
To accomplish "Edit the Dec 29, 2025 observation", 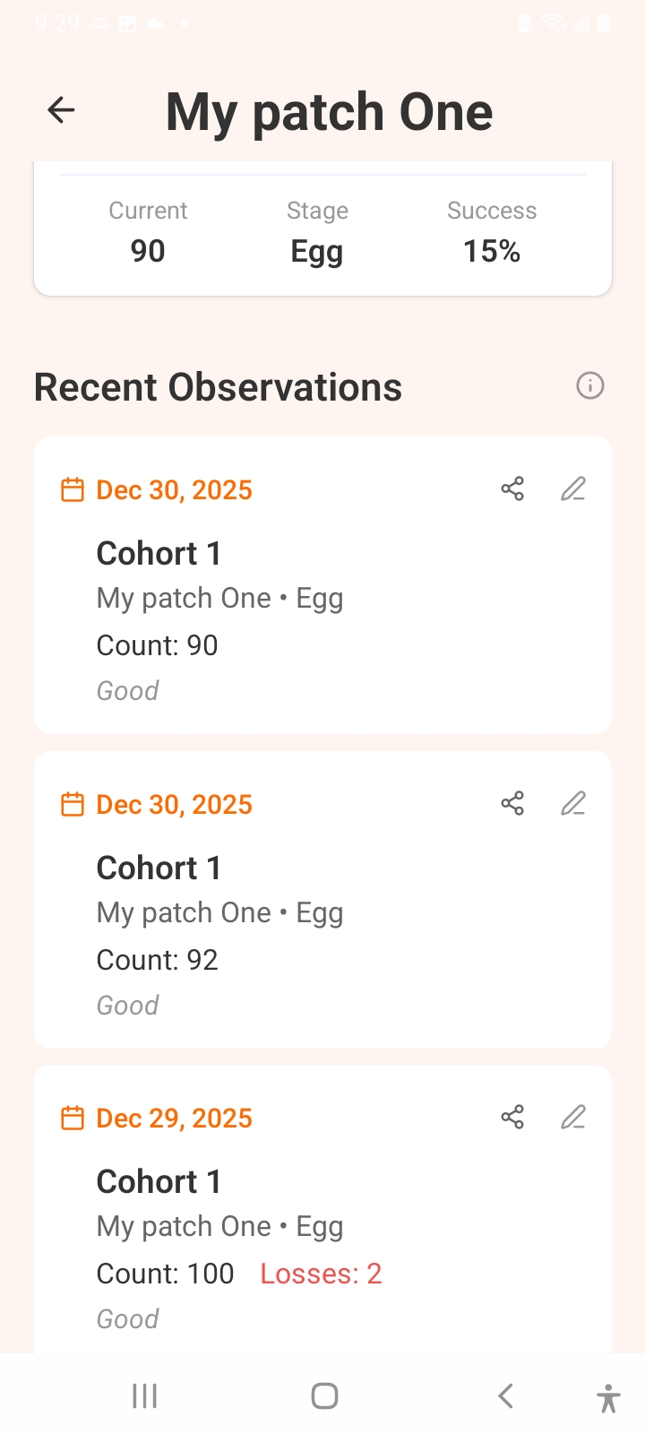I will point(573,1118).
